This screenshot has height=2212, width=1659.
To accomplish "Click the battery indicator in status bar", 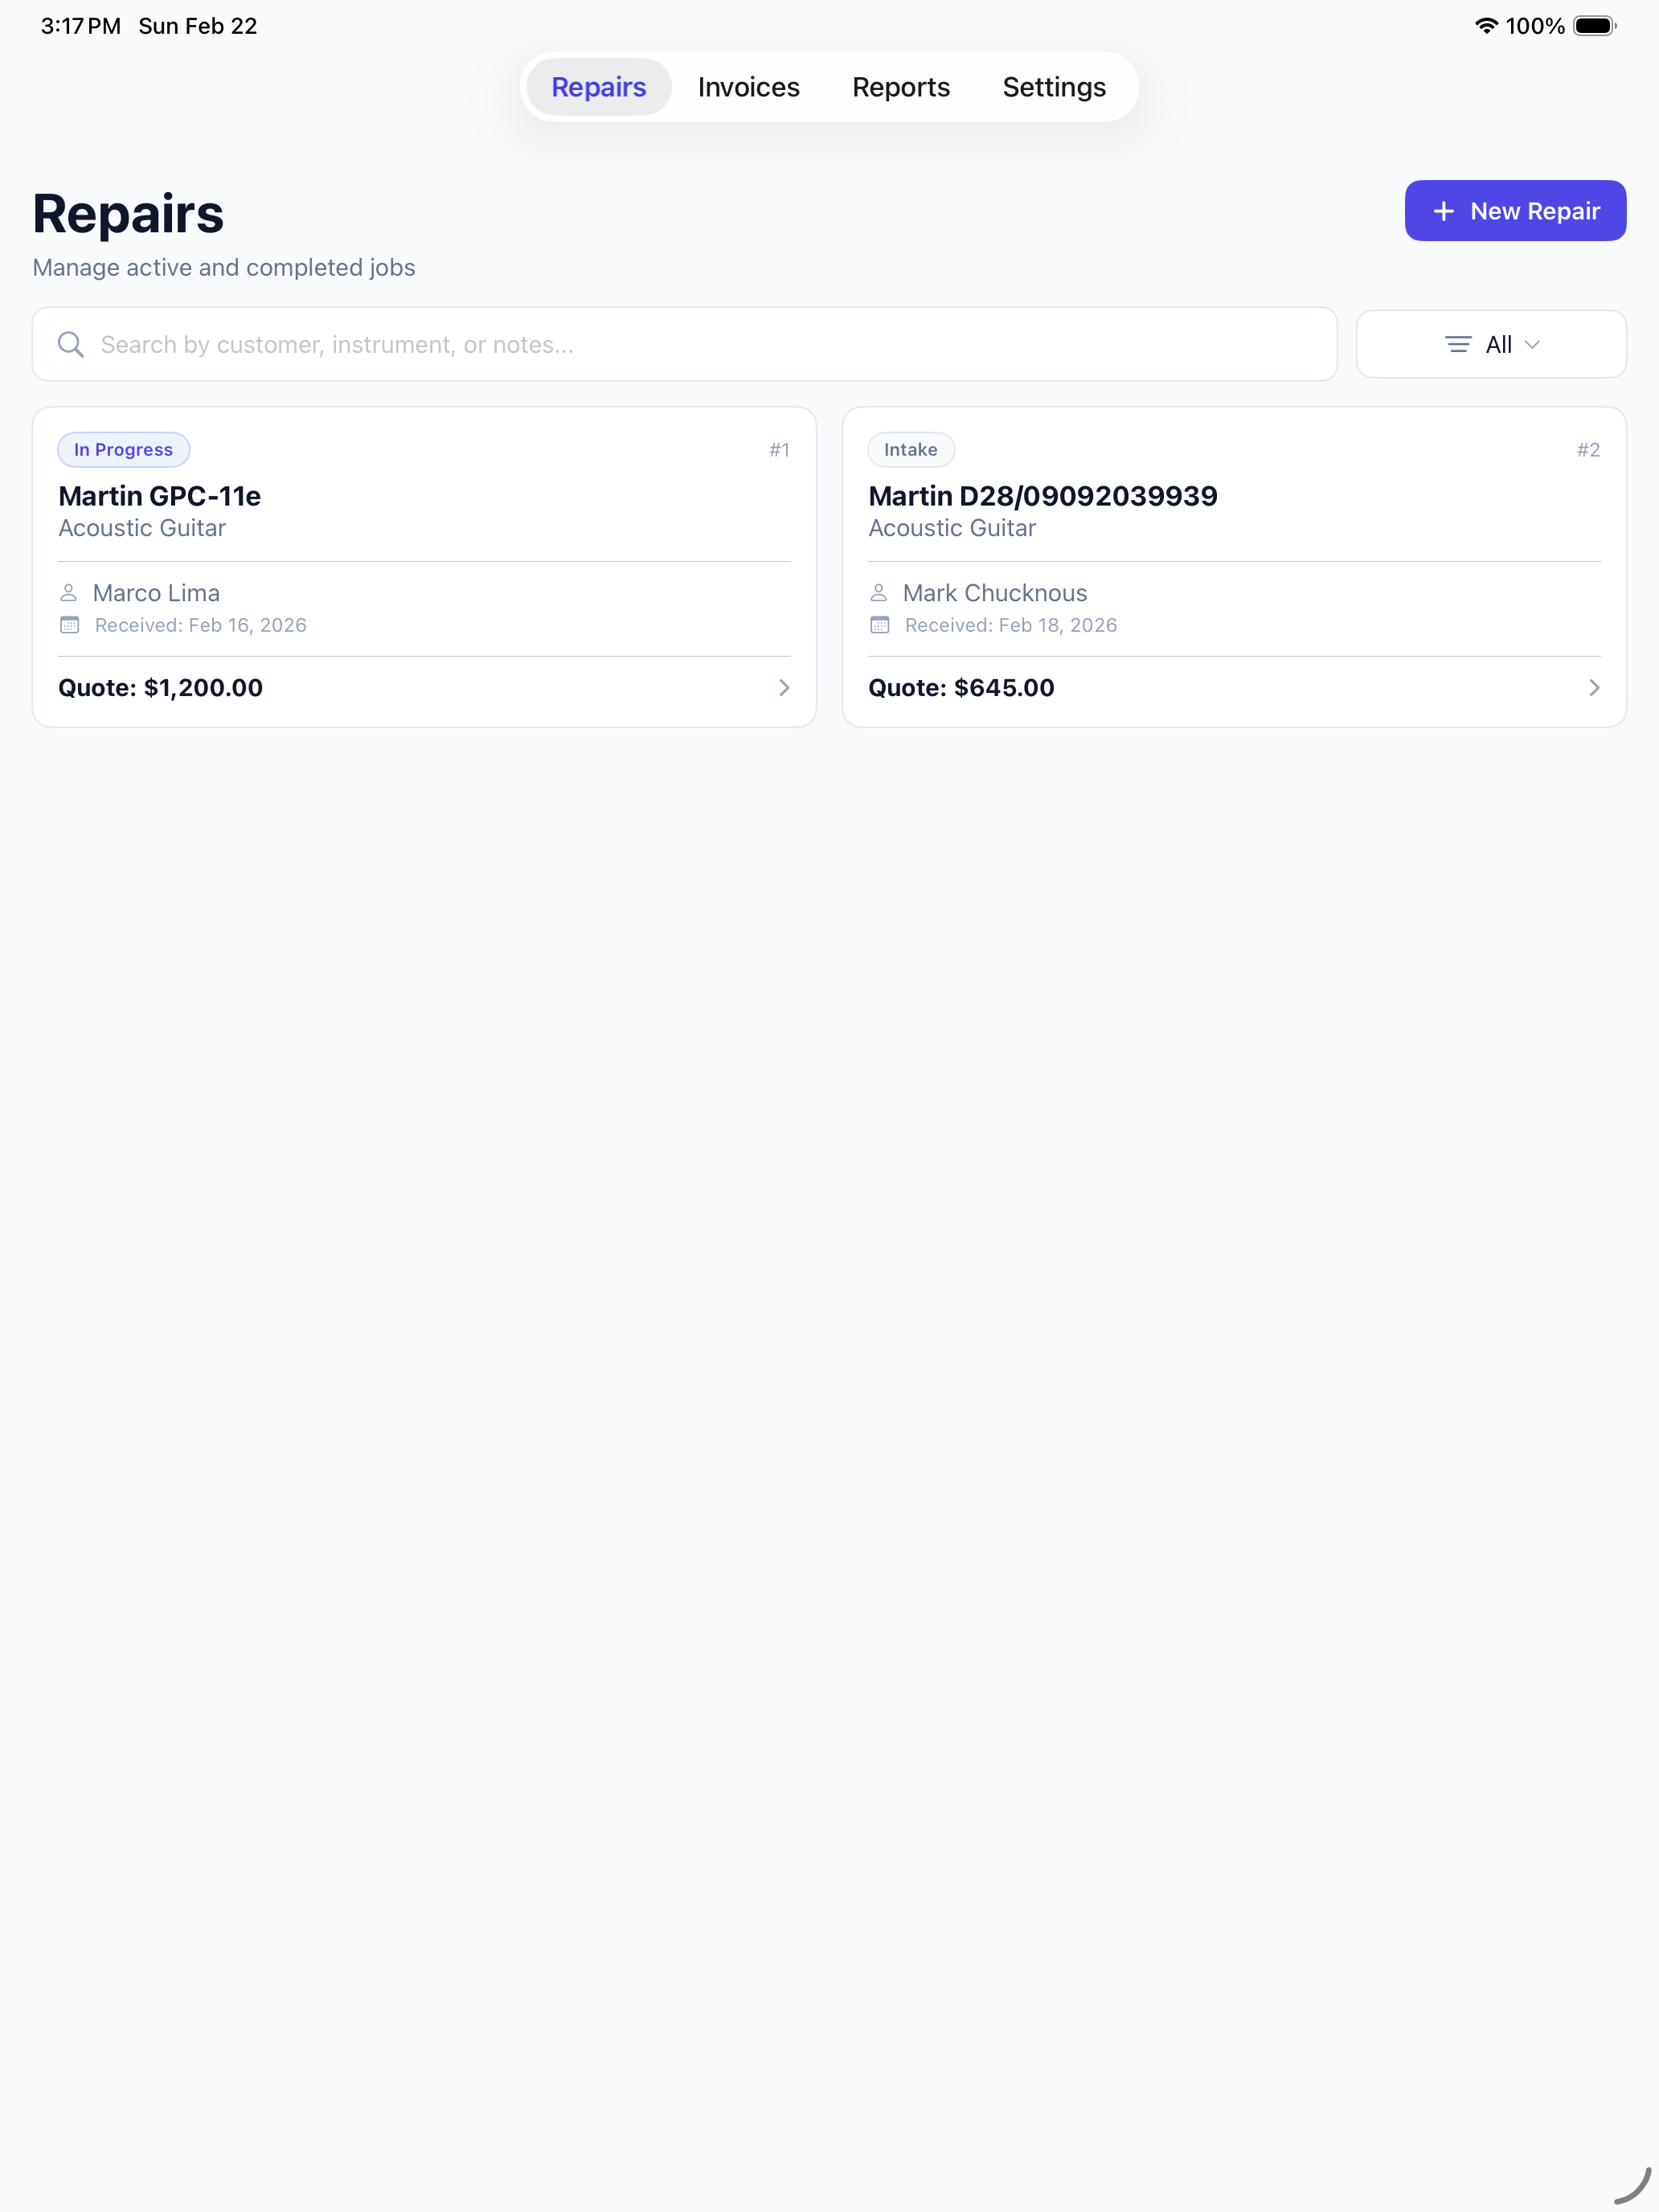I will coord(1594,26).
